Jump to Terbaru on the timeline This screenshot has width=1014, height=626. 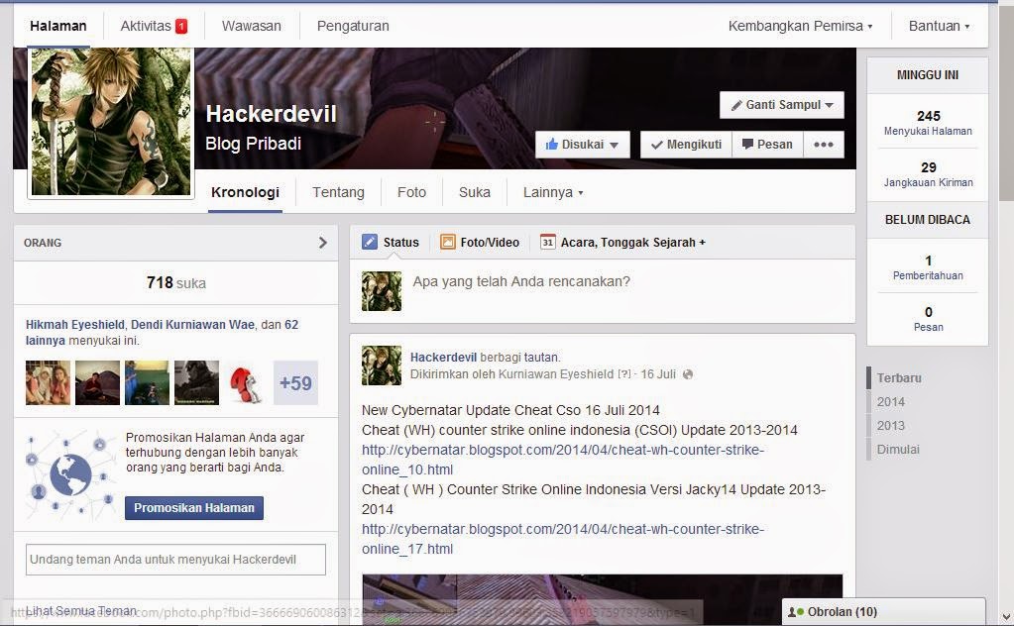(x=899, y=378)
